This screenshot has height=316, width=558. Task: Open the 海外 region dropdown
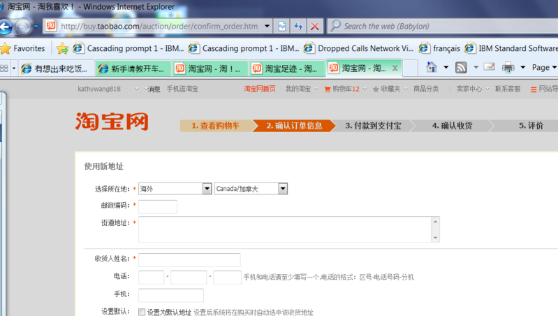click(x=207, y=189)
